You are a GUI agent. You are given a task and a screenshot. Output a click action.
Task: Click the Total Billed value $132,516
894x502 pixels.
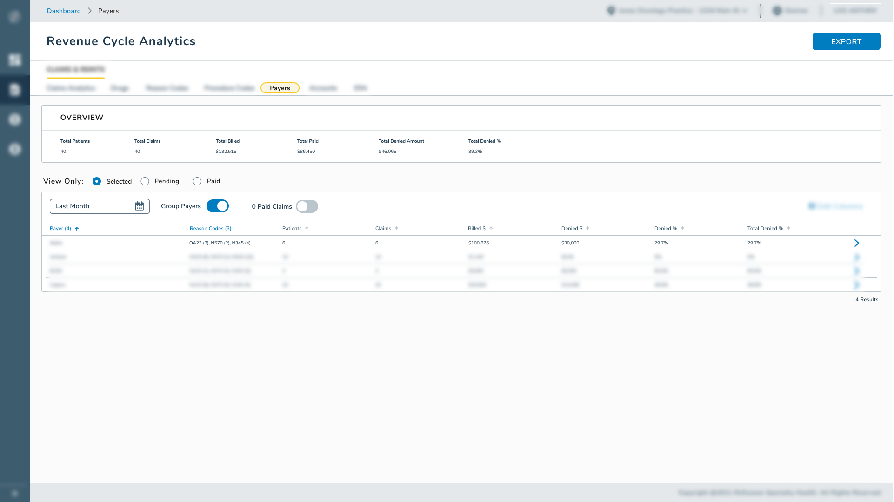click(x=226, y=152)
